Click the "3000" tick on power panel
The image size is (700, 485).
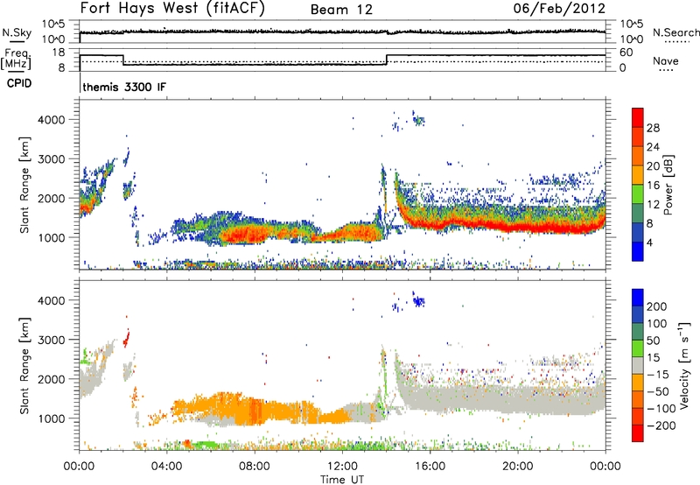coord(52,159)
